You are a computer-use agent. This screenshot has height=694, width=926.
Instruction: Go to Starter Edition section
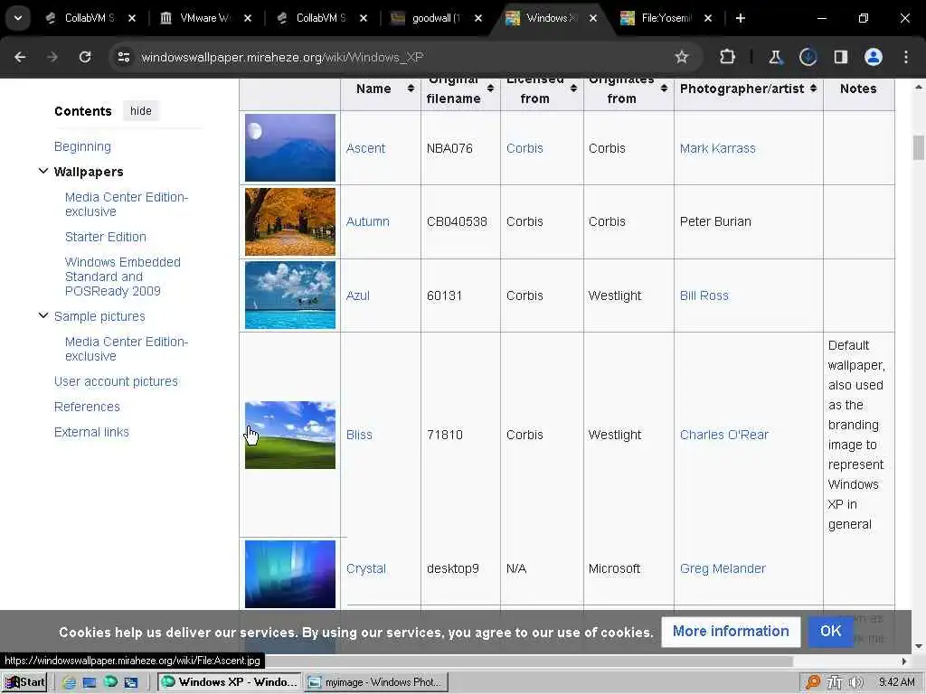click(105, 237)
